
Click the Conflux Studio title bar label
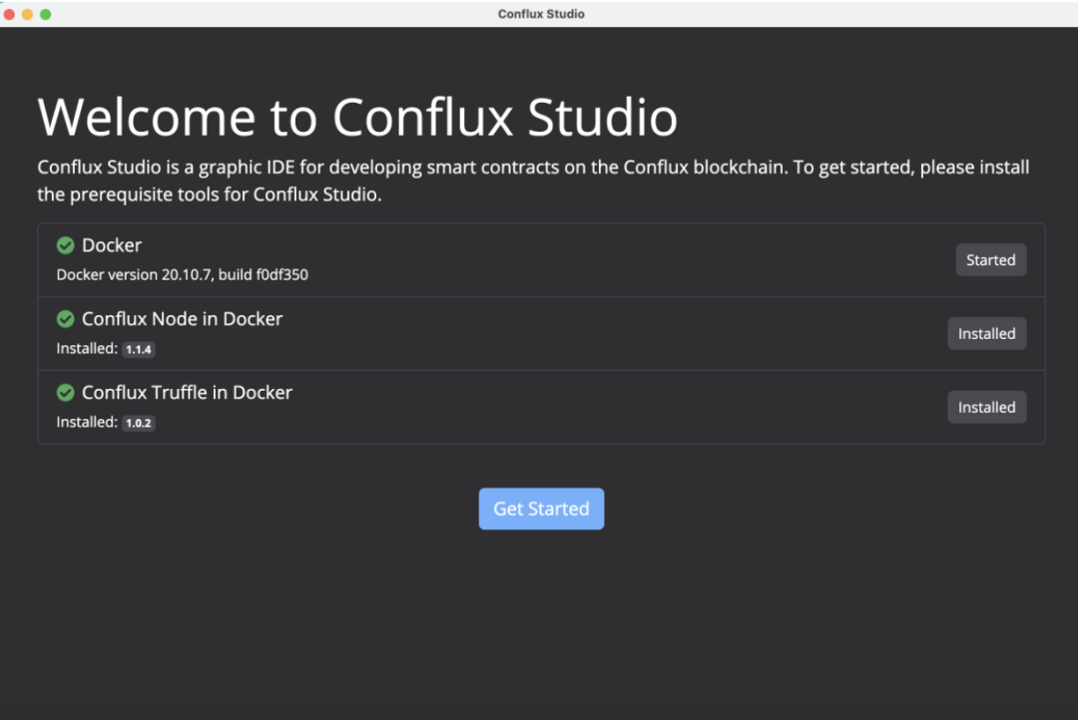pos(541,14)
